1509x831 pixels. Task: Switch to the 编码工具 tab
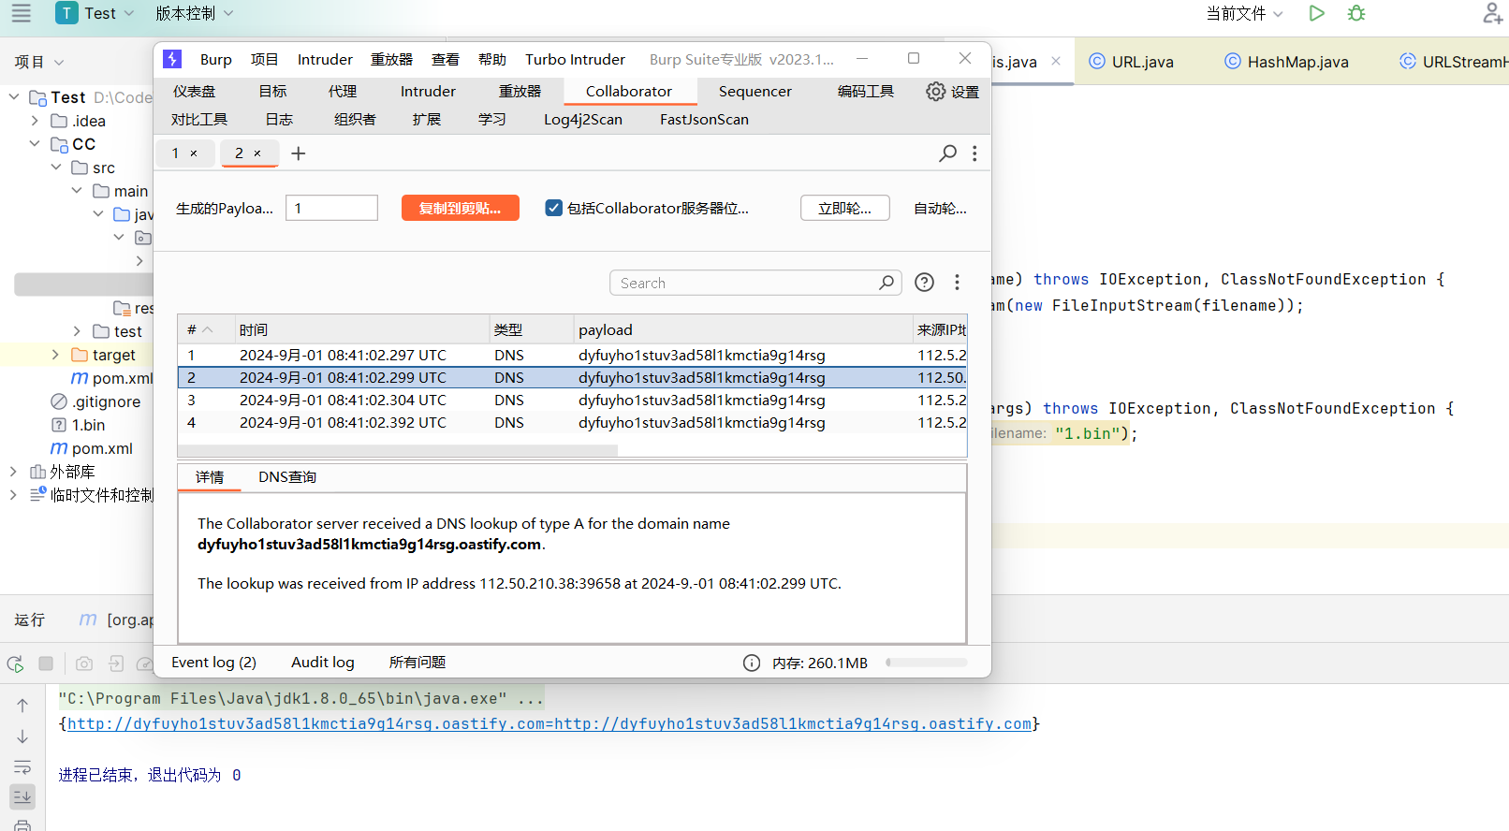point(865,91)
